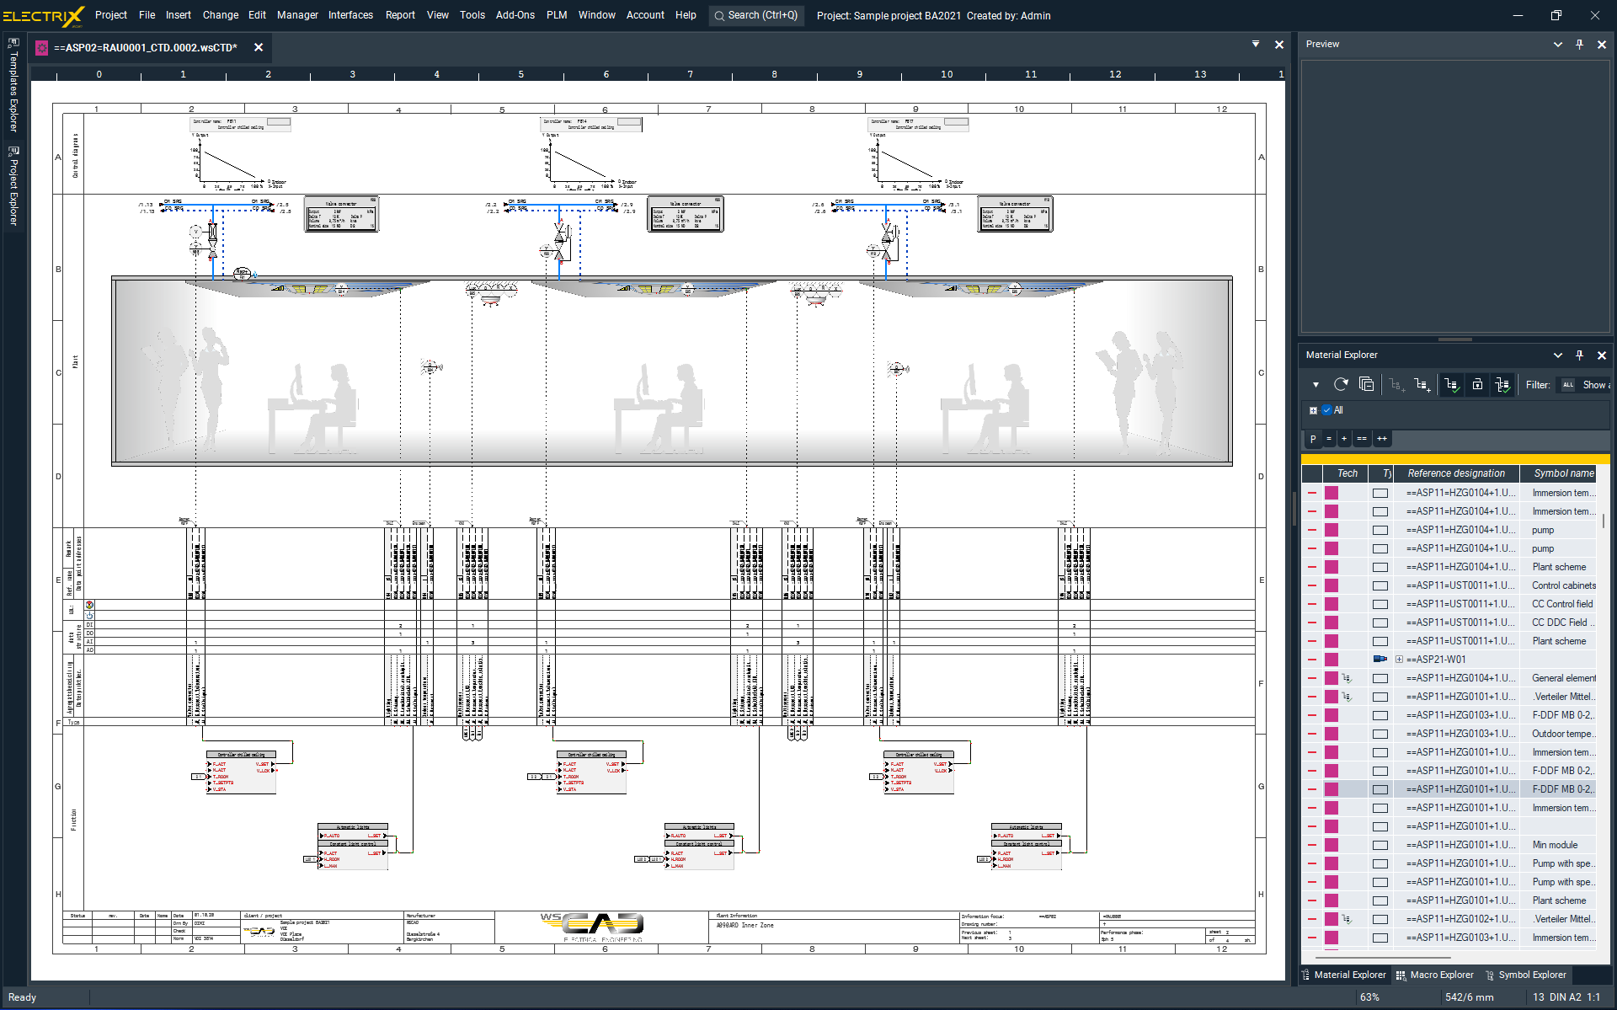Expand the ==ASP21-W01 row
This screenshot has width=1617, height=1010.
click(x=1399, y=660)
